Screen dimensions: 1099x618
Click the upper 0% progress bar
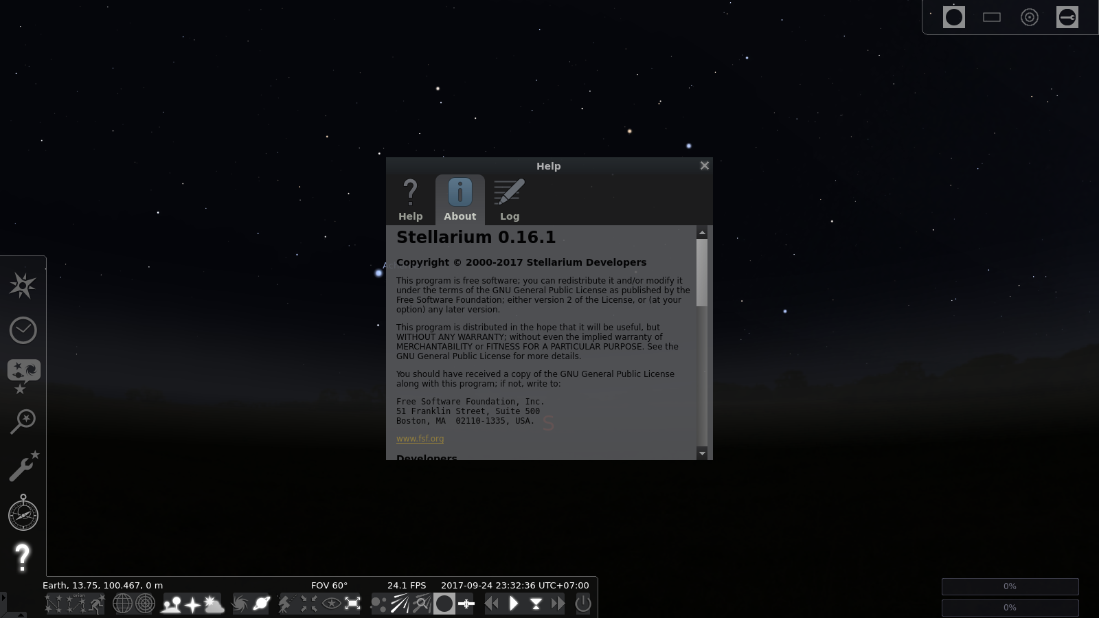coord(1010,586)
